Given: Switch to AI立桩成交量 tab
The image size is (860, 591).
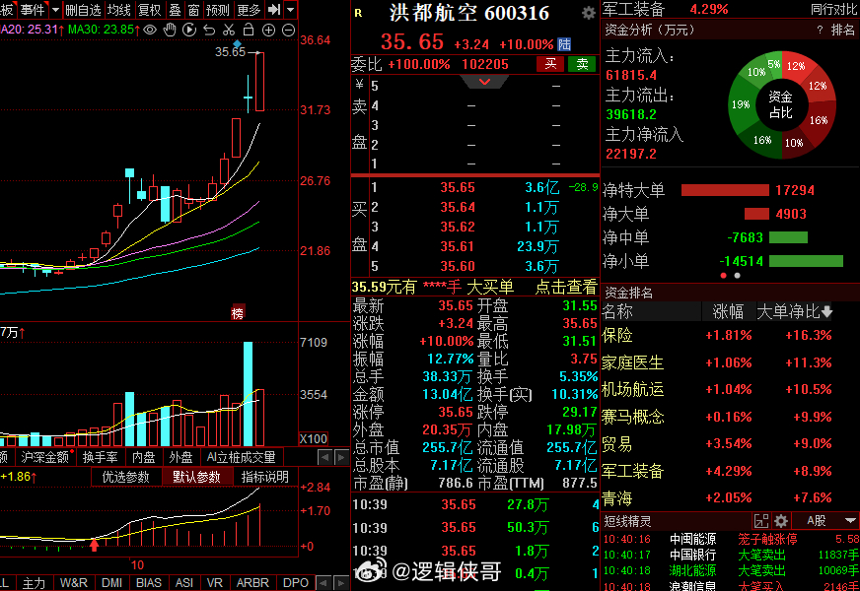Looking at the screenshot, I should (x=241, y=457).
